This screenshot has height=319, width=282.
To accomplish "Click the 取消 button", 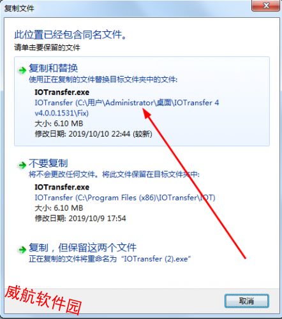I will (247, 301).
